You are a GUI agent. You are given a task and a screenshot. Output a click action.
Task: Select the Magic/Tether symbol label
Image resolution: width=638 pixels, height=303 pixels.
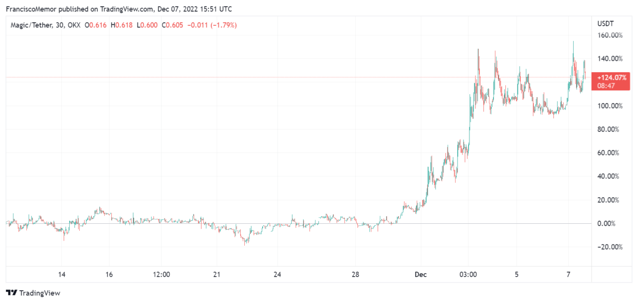tap(31, 25)
